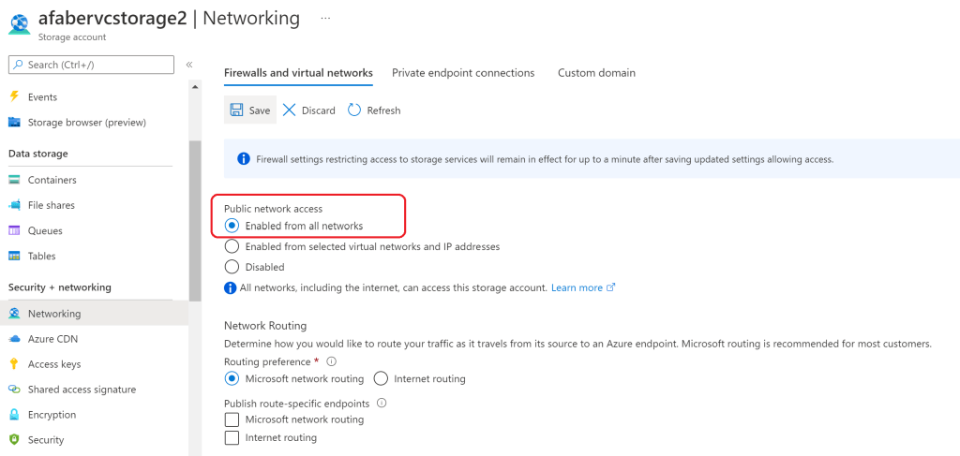Choose the Internet routing preference radio button
The width and height of the screenshot is (960, 456).
coord(381,379)
